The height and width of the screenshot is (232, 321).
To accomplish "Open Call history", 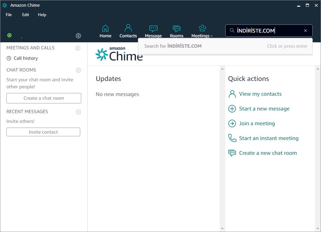I will click(x=26, y=58).
